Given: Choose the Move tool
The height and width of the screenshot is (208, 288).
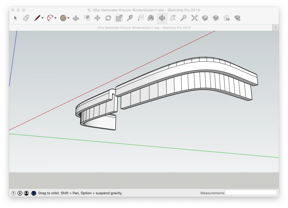Looking at the screenshot, I should (x=97, y=18).
